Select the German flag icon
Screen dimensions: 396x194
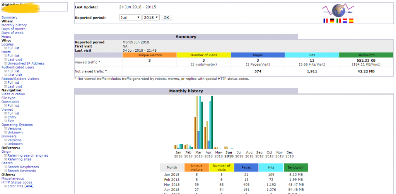tap(331, 21)
